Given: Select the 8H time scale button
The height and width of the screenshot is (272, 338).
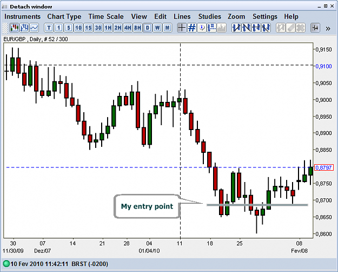Looking at the screenshot, I should [x=138, y=28].
